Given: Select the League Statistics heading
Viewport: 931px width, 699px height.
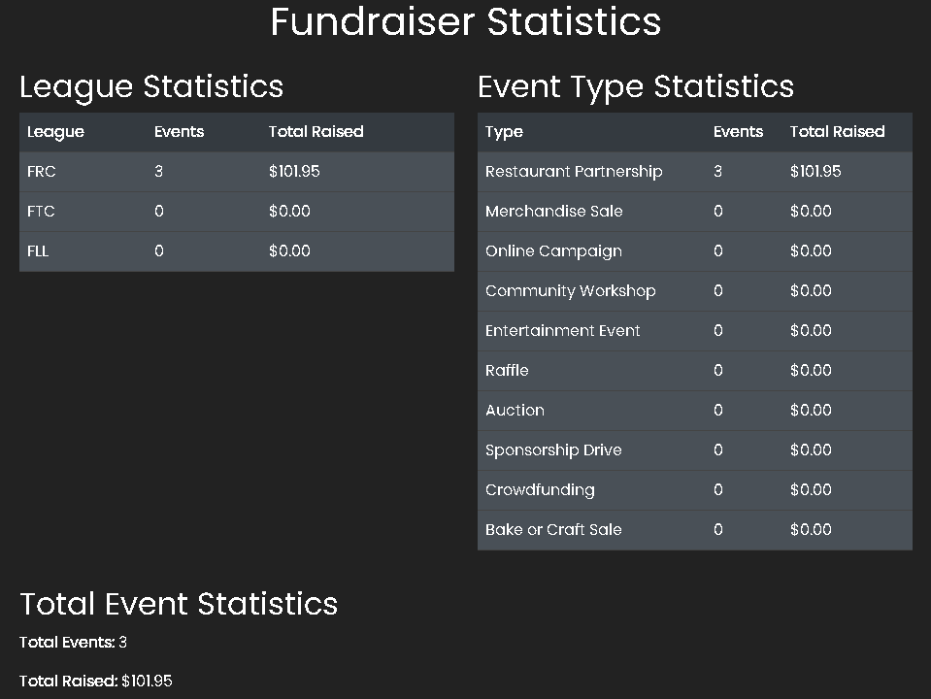Looking at the screenshot, I should (151, 86).
